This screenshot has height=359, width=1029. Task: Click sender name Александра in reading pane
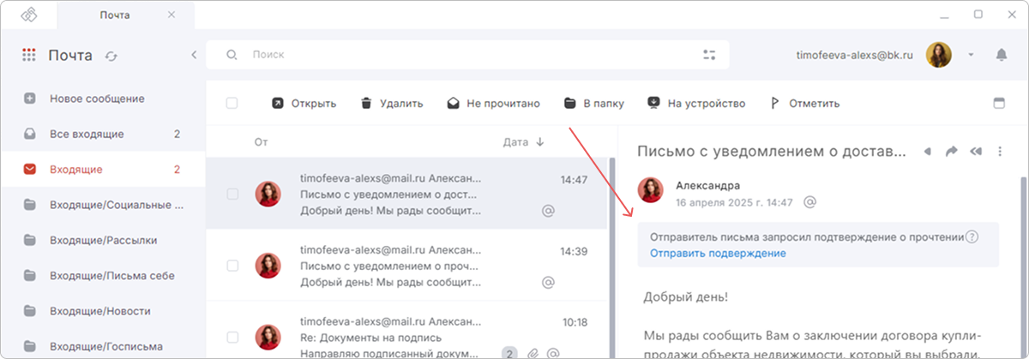point(708,184)
